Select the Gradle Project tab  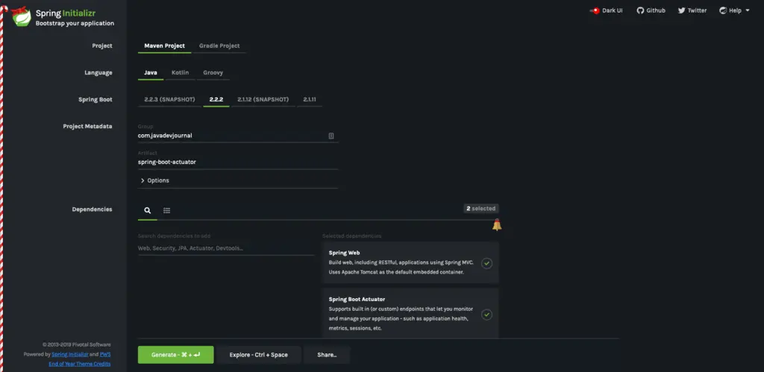pos(219,45)
